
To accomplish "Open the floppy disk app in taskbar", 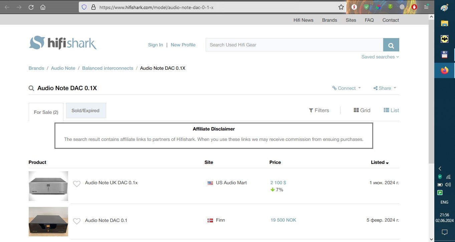I will [444, 55].
